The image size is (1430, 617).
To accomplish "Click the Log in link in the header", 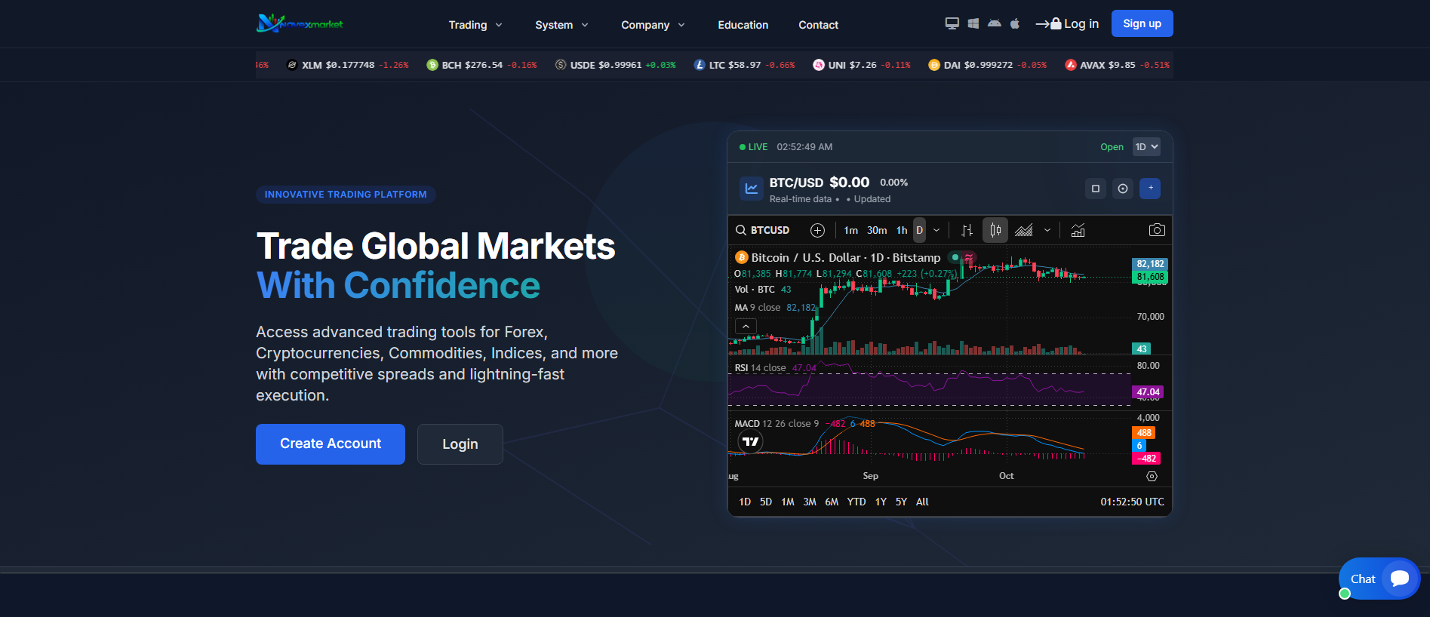I will 1067,23.
